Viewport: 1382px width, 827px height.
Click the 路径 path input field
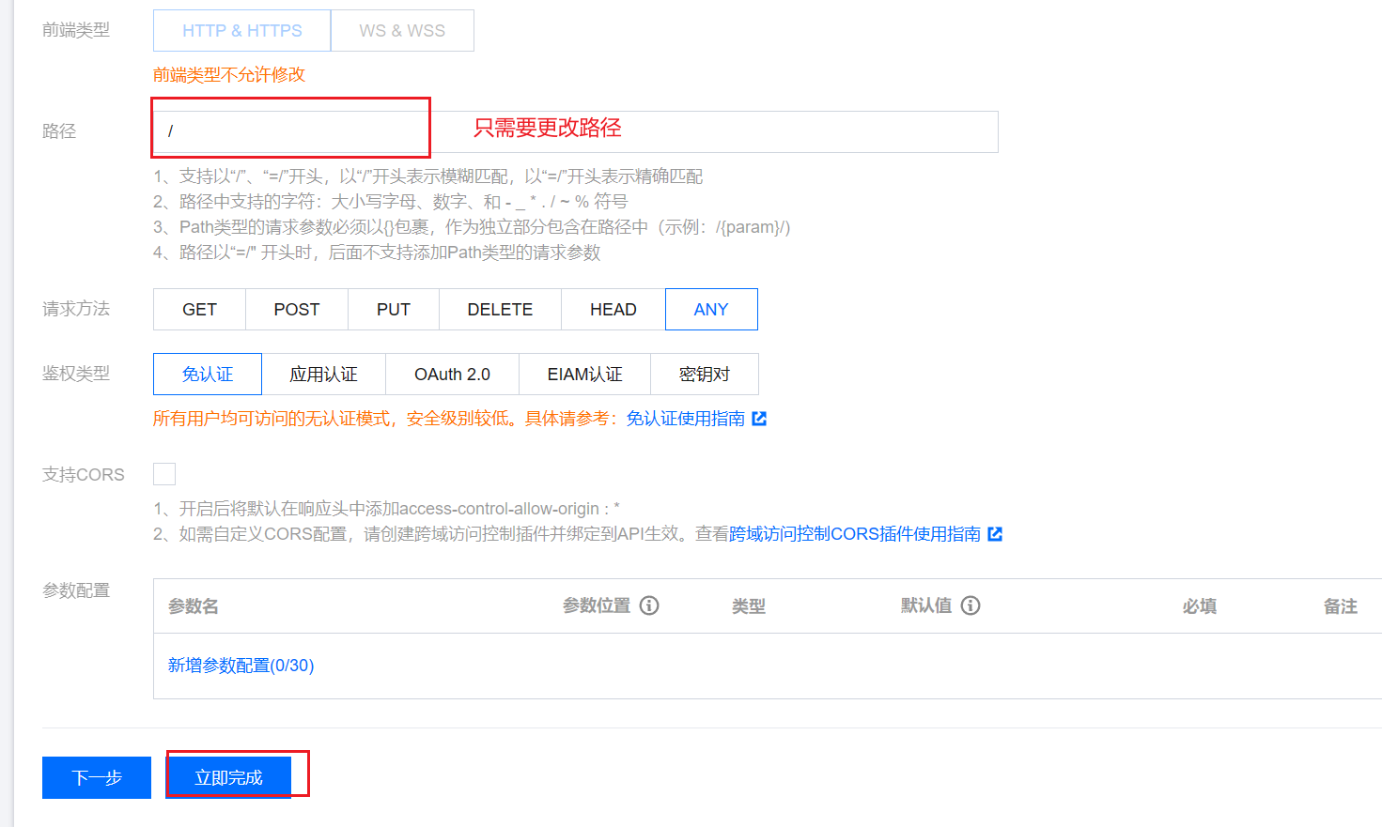coord(575,132)
